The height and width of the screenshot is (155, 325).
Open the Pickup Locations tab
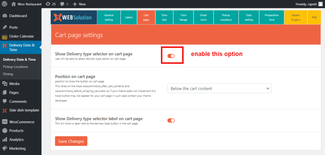[x=226, y=17]
